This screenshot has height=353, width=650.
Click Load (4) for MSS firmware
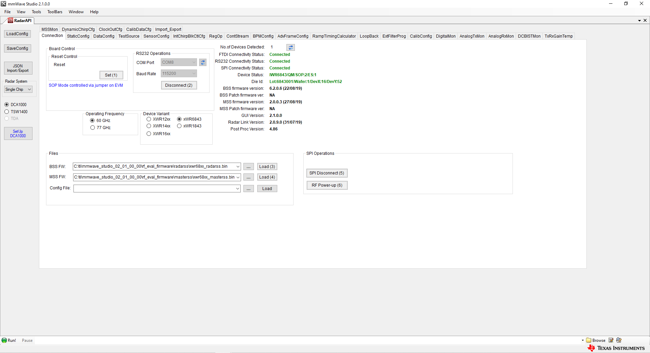click(267, 177)
